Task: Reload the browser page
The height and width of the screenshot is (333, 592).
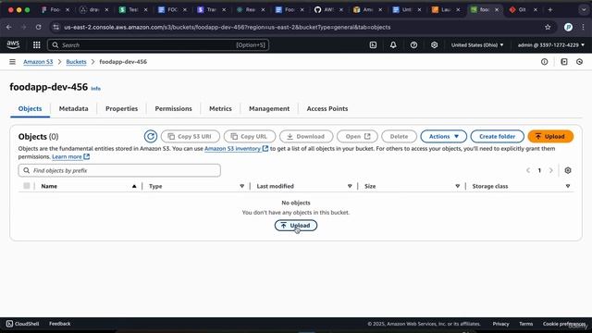Action: 39,27
